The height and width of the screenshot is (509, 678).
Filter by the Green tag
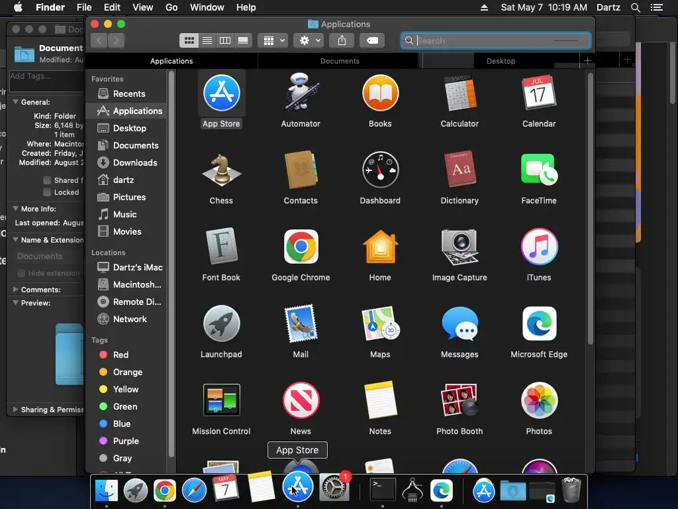click(126, 407)
